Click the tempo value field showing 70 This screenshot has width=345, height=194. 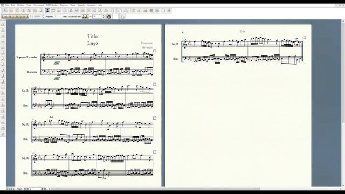click(x=98, y=17)
